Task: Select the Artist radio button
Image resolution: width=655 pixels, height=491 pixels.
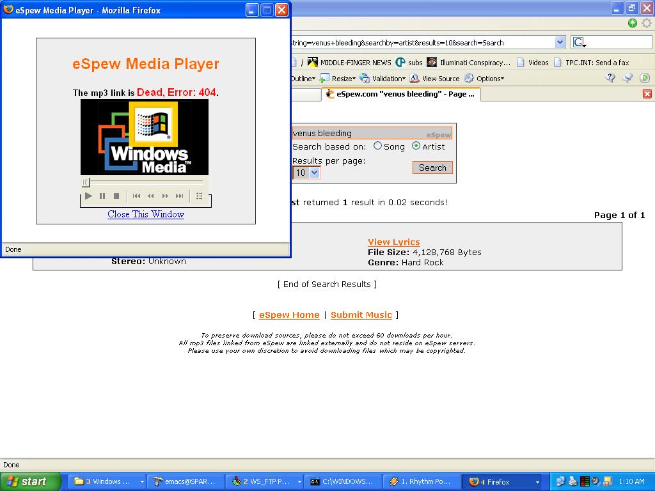Action: pos(416,146)
